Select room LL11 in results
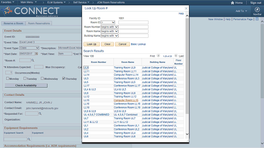The width and height of the screenshot is (264, 148). pyautogui.click(x=86, y=71)
